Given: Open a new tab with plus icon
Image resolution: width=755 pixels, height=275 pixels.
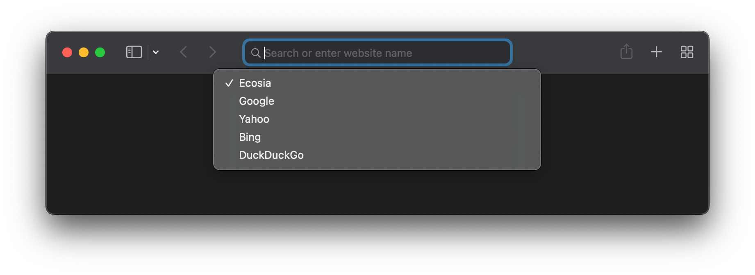Looking at the screenshot, I should pyautogui.click(x=656, y=52).
